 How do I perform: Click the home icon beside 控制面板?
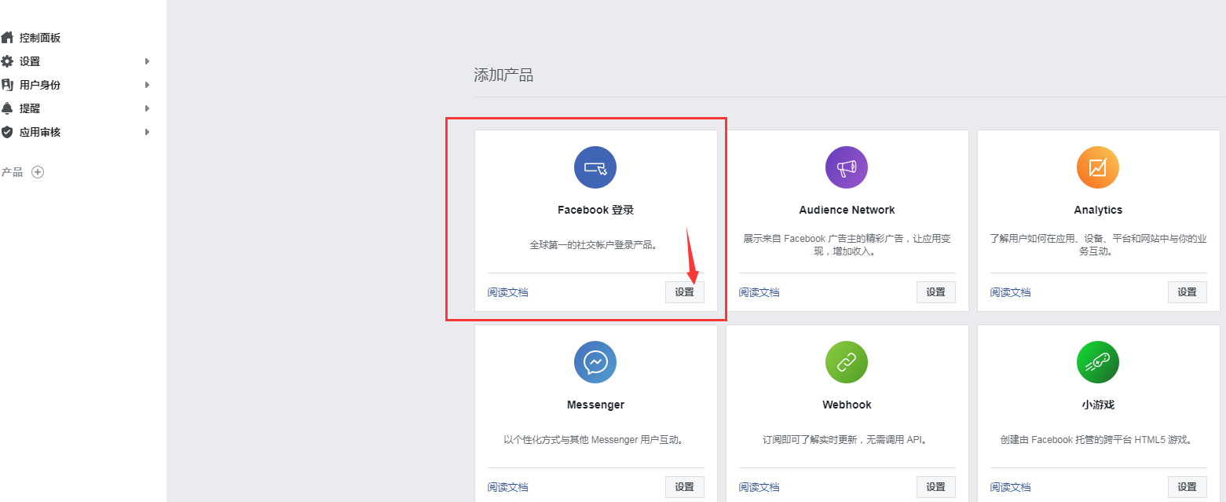[7, 37]
